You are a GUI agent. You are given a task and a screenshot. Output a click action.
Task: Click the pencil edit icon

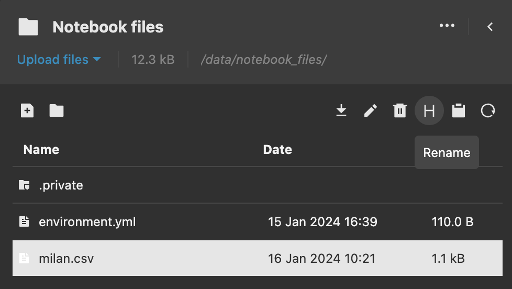pos(371,110)
